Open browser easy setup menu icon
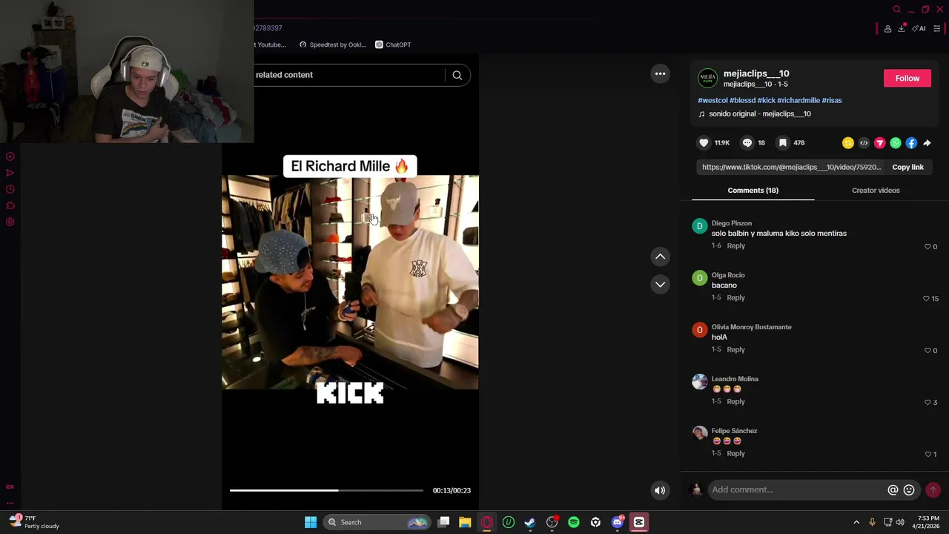The width and height of the screenshot is (949, 534). click(936, 29)
